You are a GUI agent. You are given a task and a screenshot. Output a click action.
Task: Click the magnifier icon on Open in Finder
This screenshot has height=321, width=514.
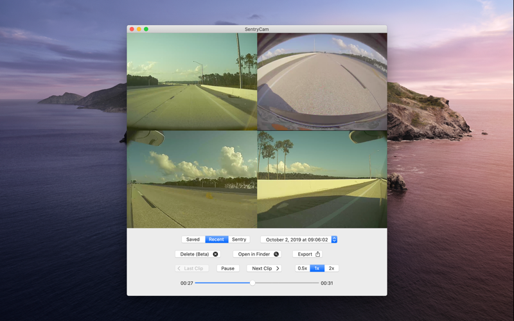(276, 254)
